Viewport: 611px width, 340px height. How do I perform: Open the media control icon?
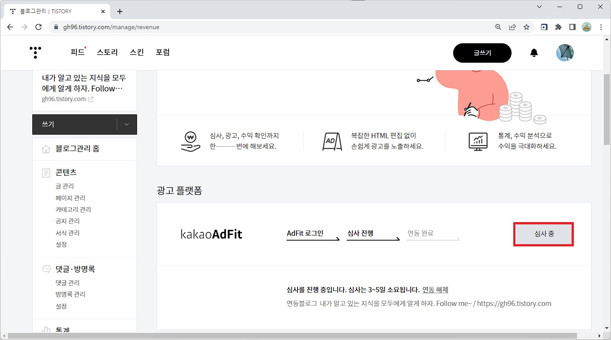[544, 27]
